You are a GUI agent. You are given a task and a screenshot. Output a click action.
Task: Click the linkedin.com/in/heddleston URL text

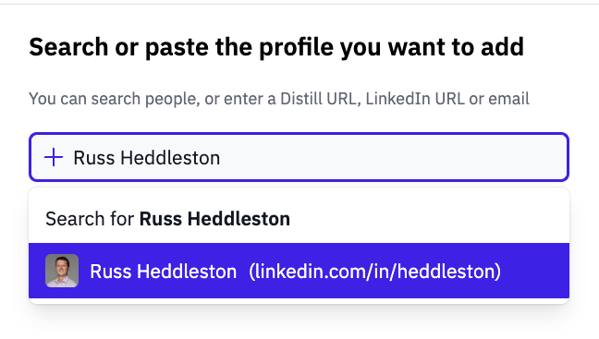374,272
